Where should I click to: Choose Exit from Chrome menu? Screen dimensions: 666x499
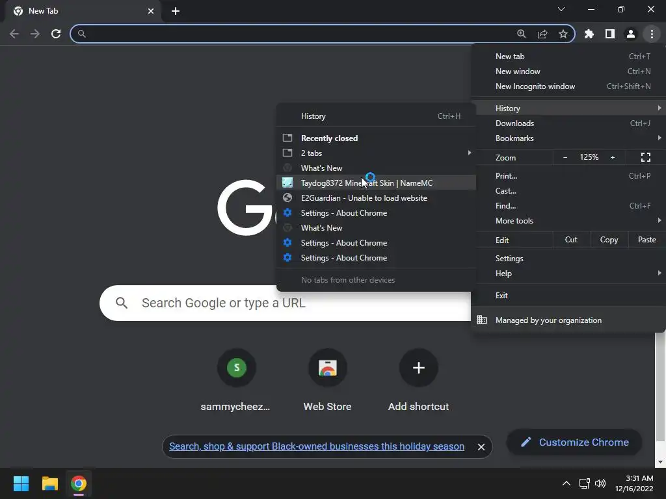click(568, 296)
